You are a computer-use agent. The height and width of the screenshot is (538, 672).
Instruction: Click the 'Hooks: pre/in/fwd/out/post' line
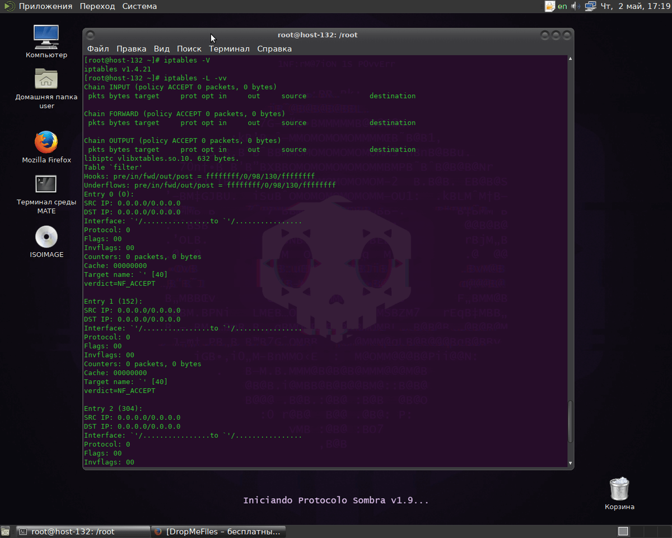[x=199, y=176]
